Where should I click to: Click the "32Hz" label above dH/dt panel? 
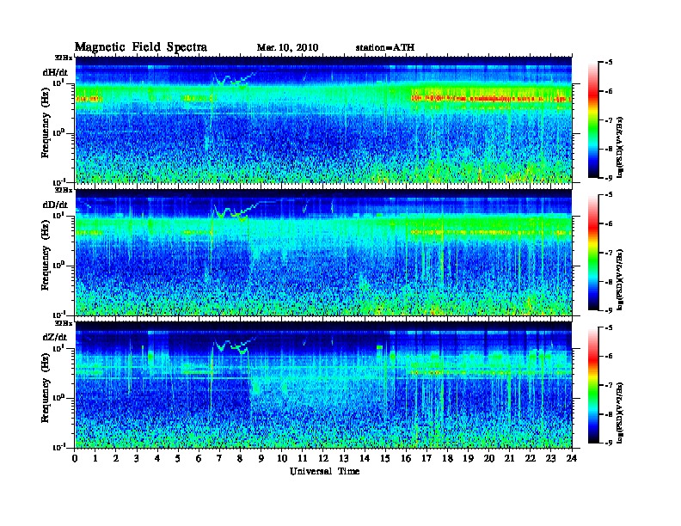(x=64, y=57)
